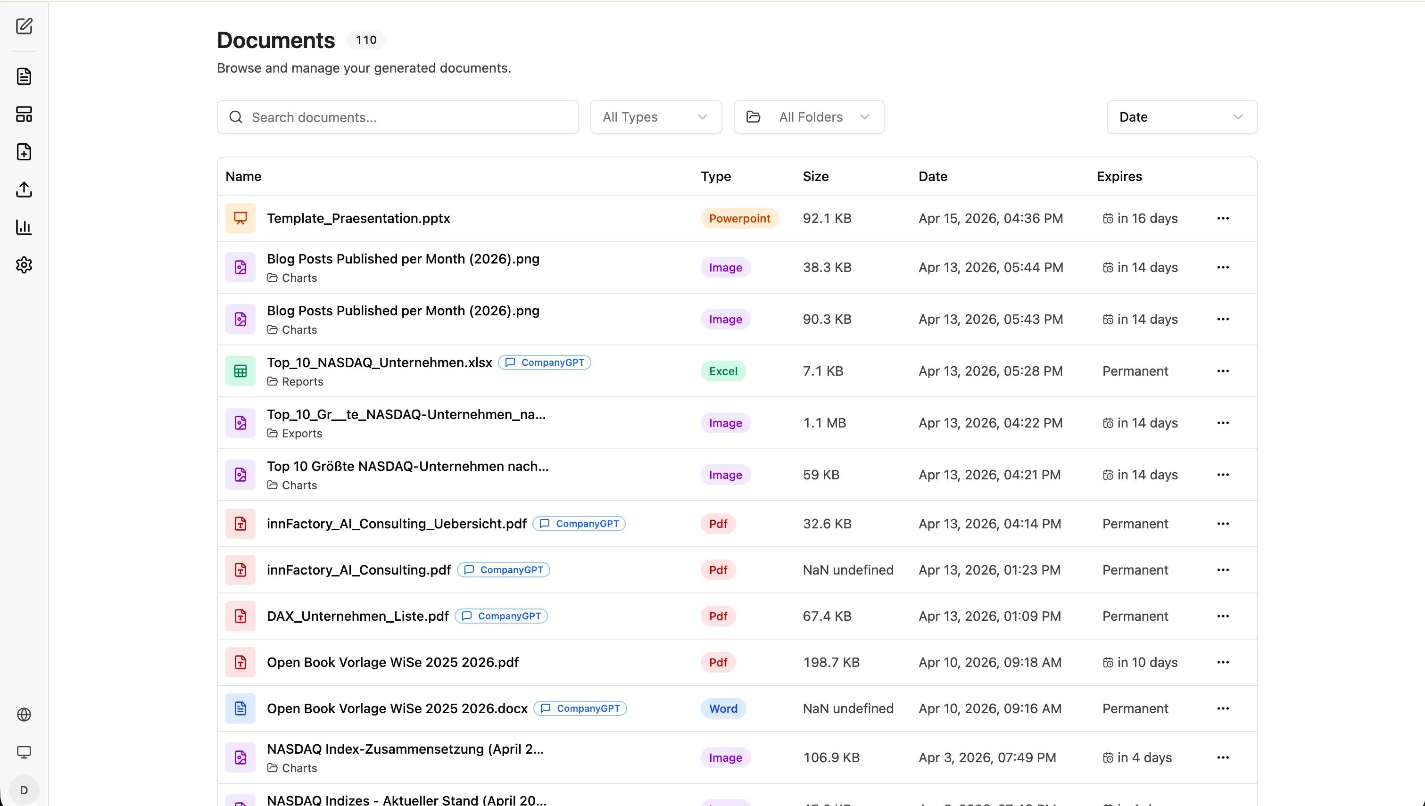The width and height of the screenshot is (1425, 806).
Task: Open the documents page icon in sidebar
Action: 24,76
